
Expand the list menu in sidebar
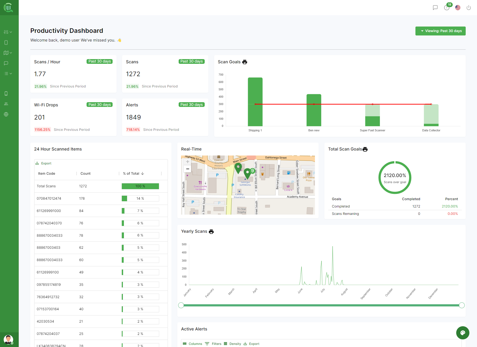coord(8,74)
